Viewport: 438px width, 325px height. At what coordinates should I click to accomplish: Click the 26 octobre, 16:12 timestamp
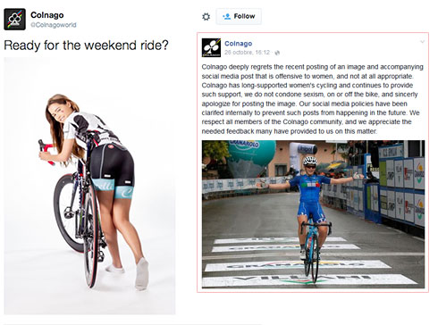pyautogui.click(x=247, y=53)
